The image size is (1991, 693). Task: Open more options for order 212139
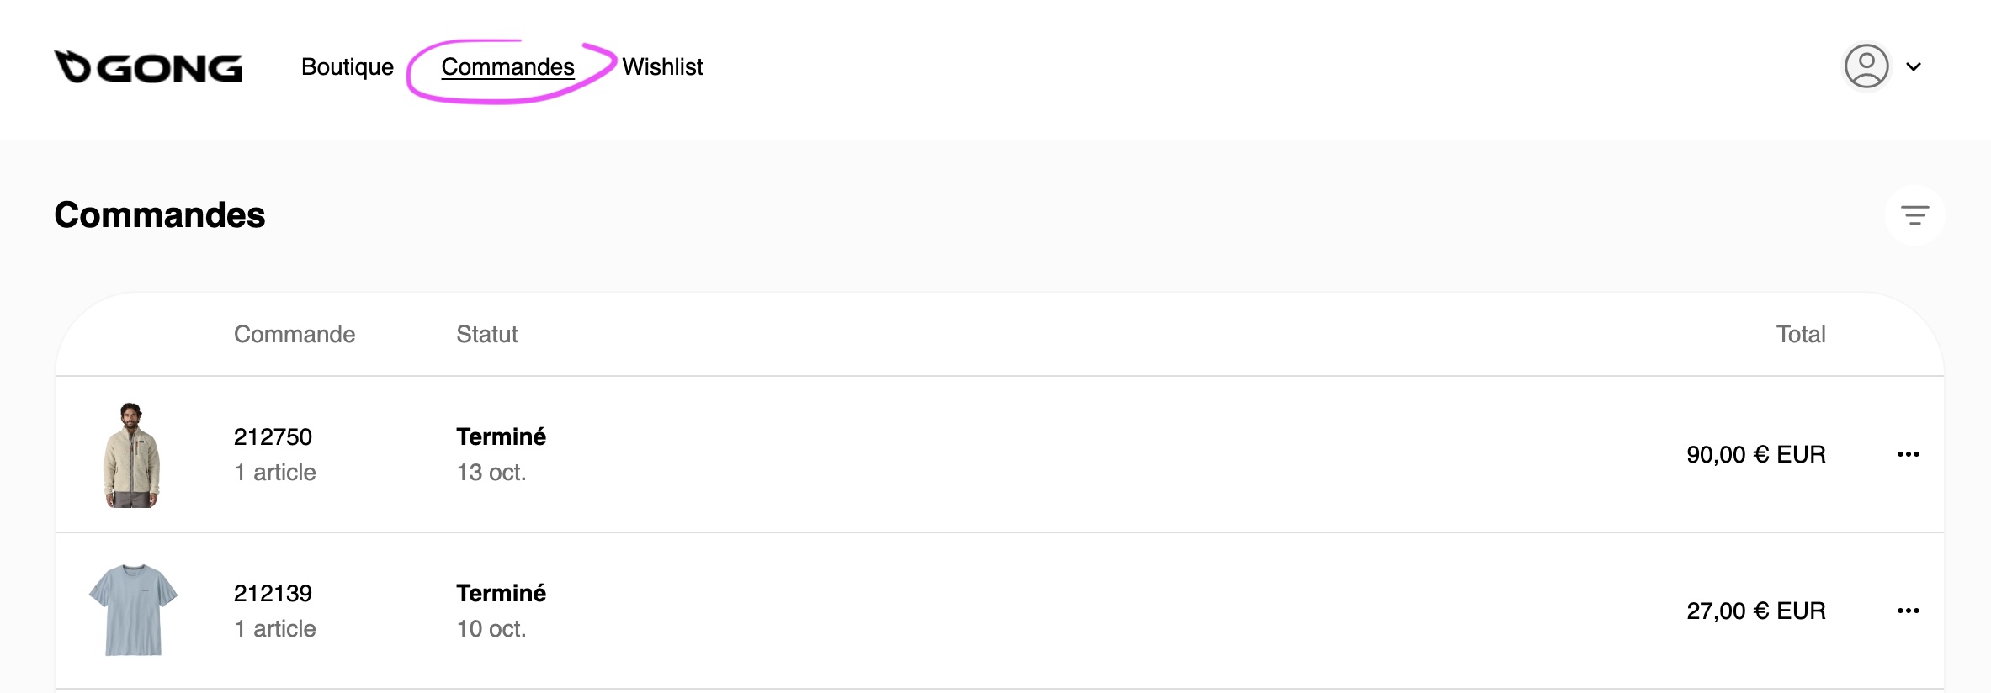pos(1908,611)
